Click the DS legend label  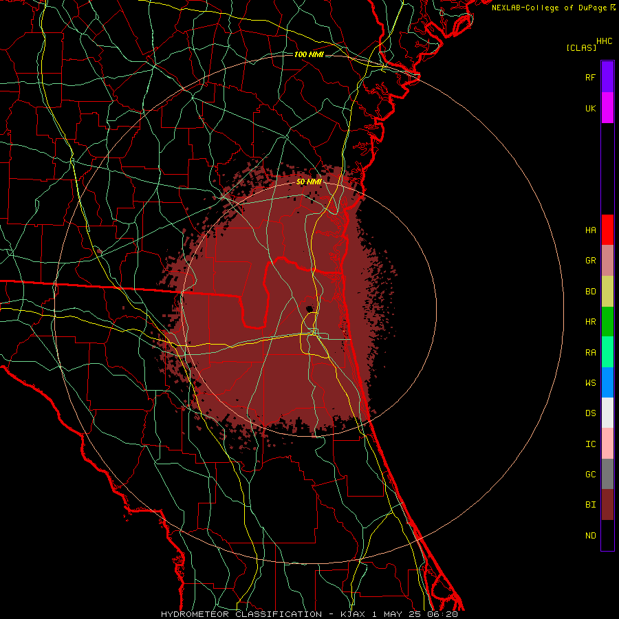(590, 413)
